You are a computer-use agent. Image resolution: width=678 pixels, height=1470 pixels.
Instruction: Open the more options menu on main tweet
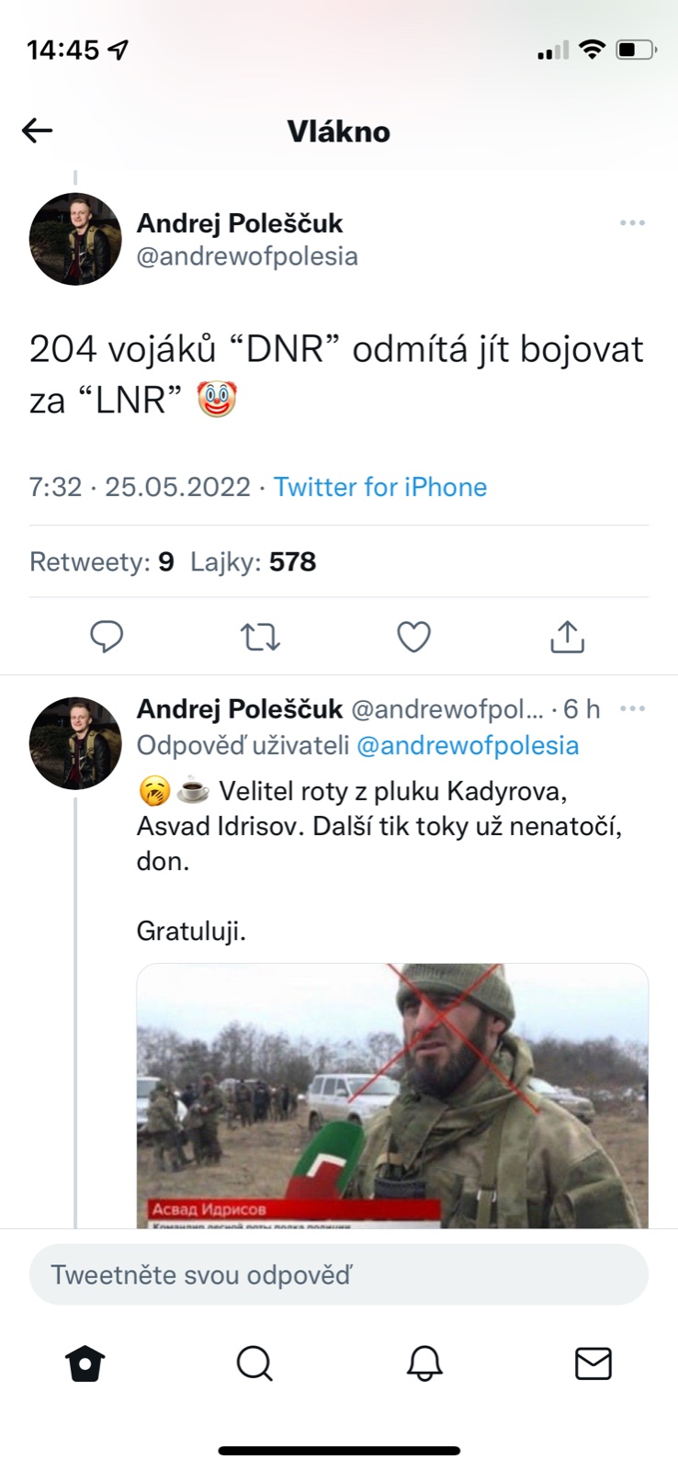[x=632, y=223]
